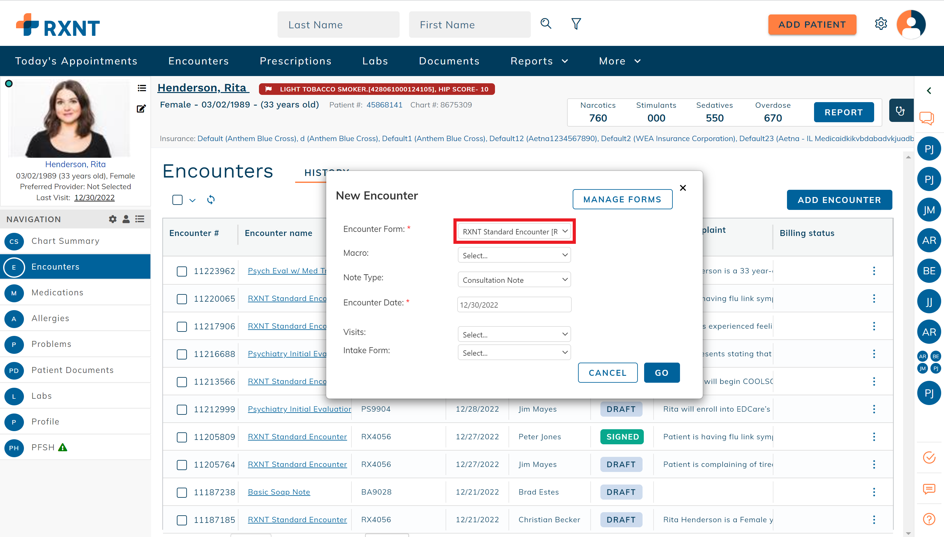
Task: Refresh the encounters list
Action: pos(211,200)
